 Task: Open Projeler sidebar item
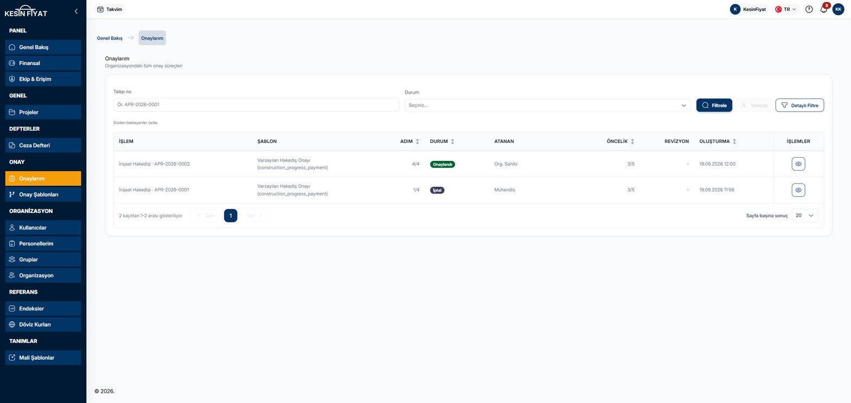(43, 112)
